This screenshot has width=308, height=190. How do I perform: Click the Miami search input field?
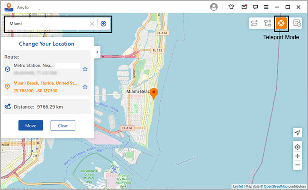[x=47, y=24]
